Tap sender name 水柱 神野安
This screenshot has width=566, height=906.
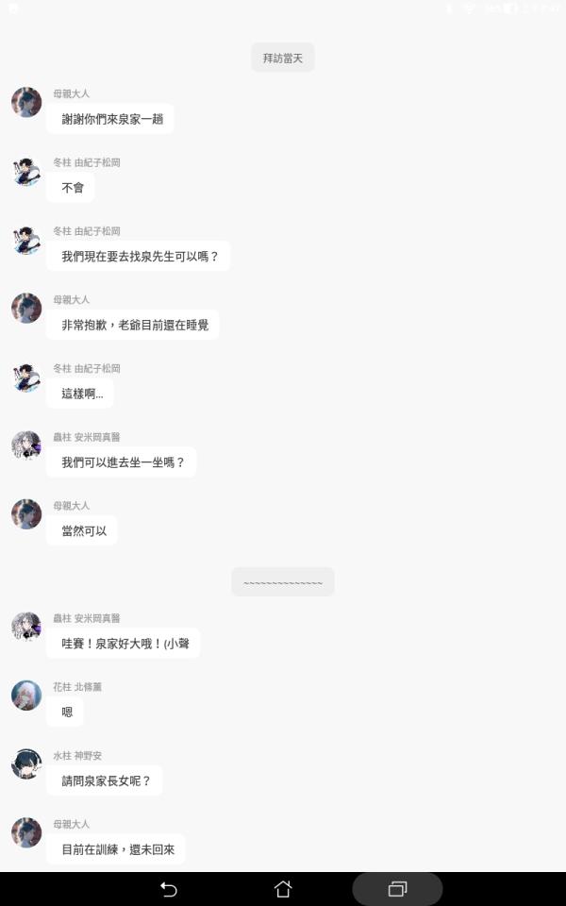[77, 756]
